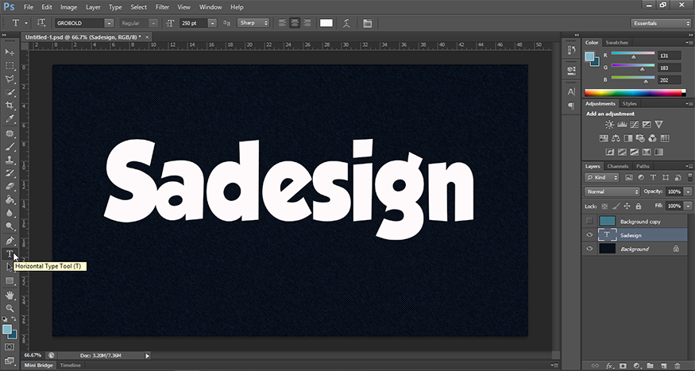Toggle the Character and Paragraph panels button
This screenshot has width=695, height=371.
coord(368,23)
